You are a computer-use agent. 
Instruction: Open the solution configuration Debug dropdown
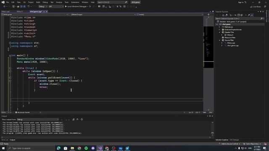click(43, 7)
